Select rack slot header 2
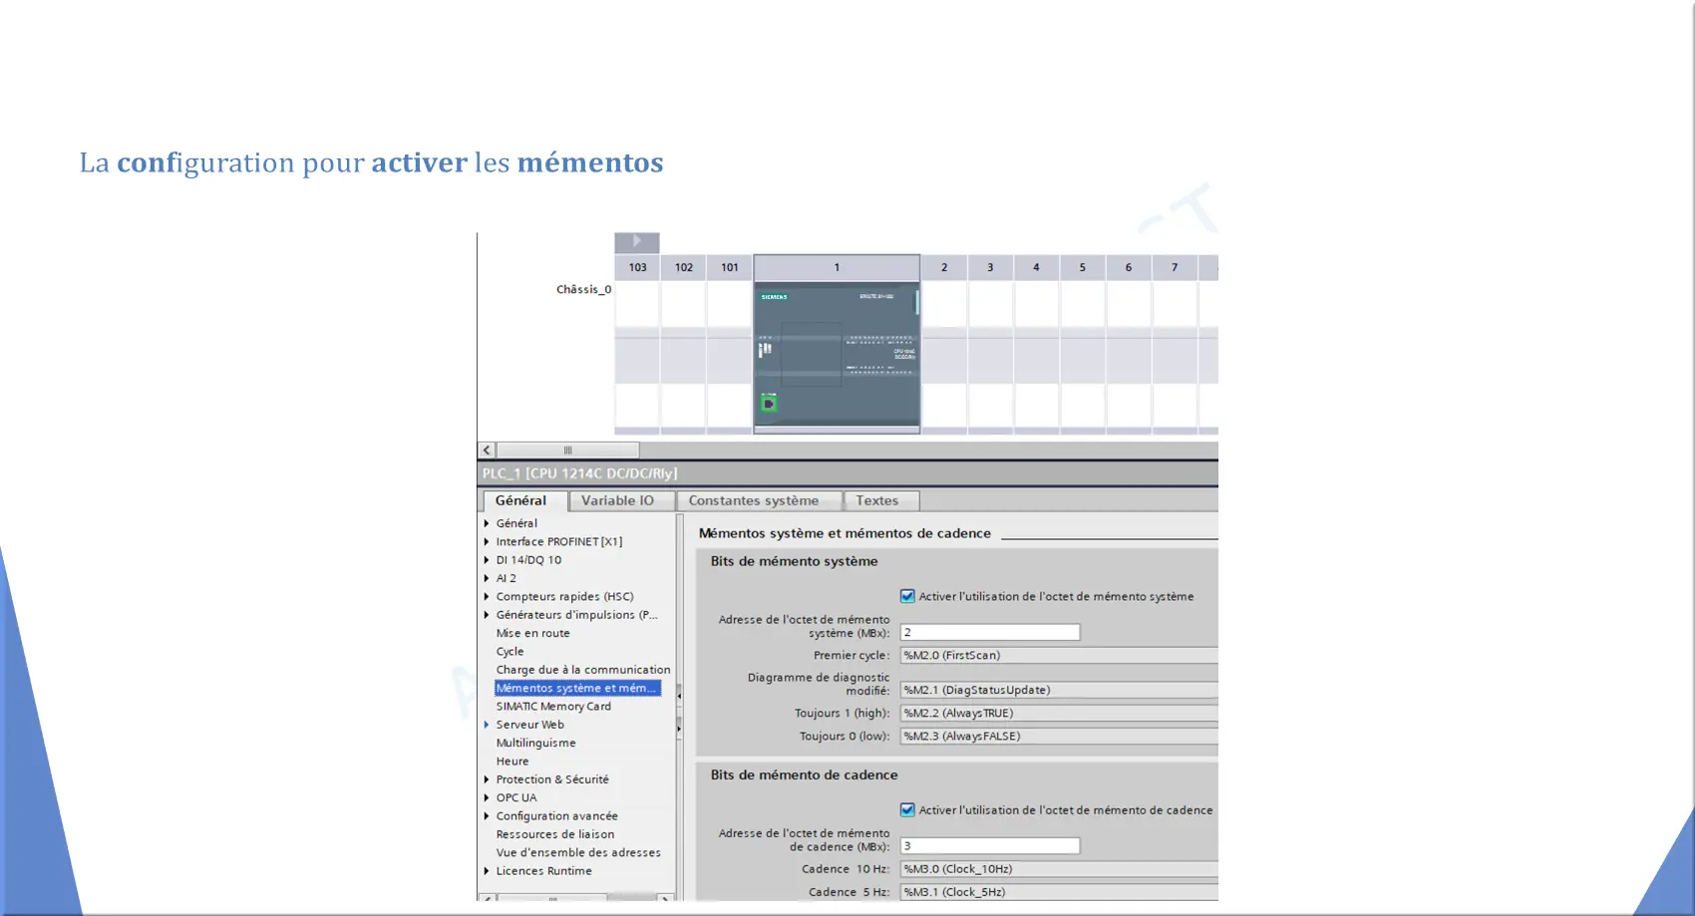 (x=944, y=267)
